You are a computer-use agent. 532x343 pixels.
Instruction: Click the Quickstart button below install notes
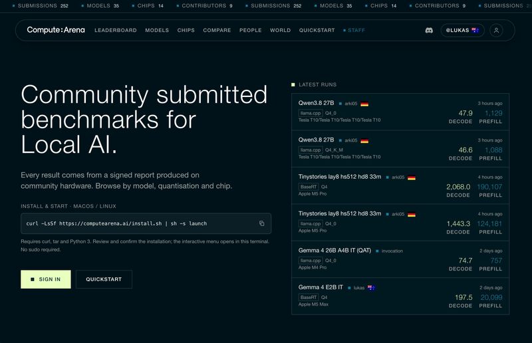(x=104, y=279)
